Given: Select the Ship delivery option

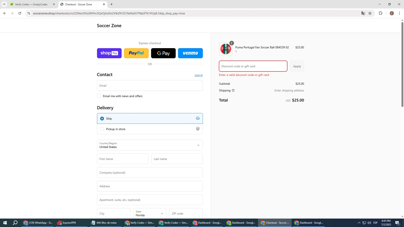Looking at the screenshot, I should point(150,118).
